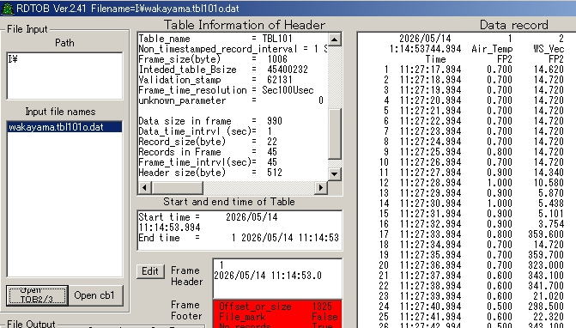Click the header table scroll right arrow

coord(321,188)
